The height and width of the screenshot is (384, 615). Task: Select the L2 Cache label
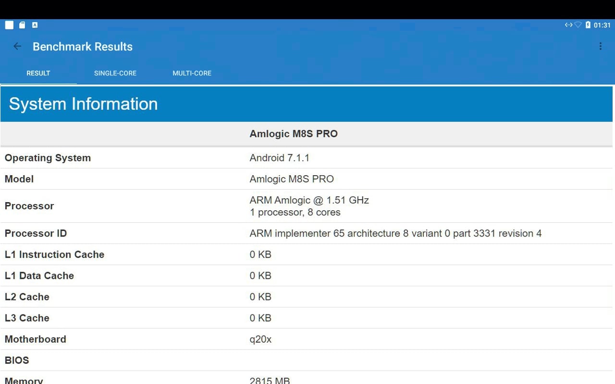pos(27,297)
